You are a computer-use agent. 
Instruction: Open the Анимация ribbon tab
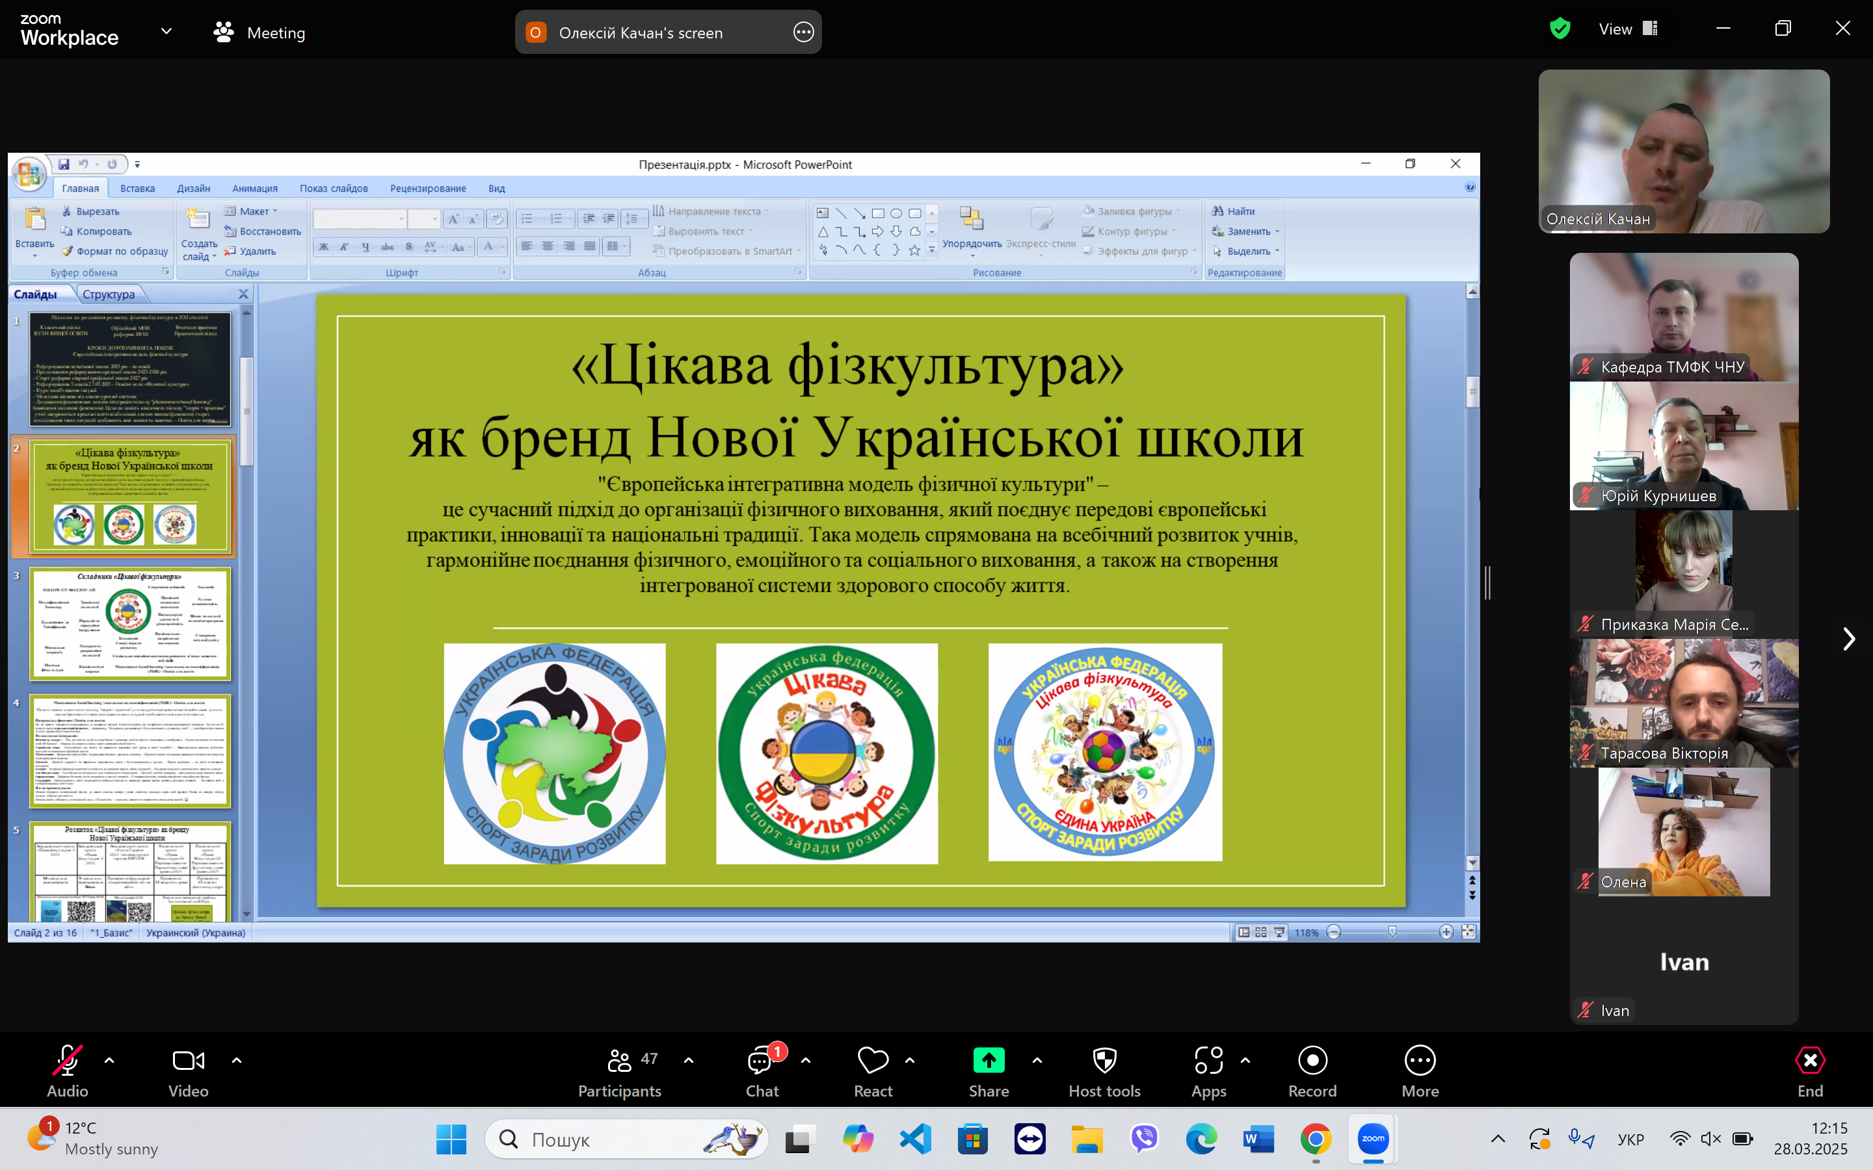point(255,188)
